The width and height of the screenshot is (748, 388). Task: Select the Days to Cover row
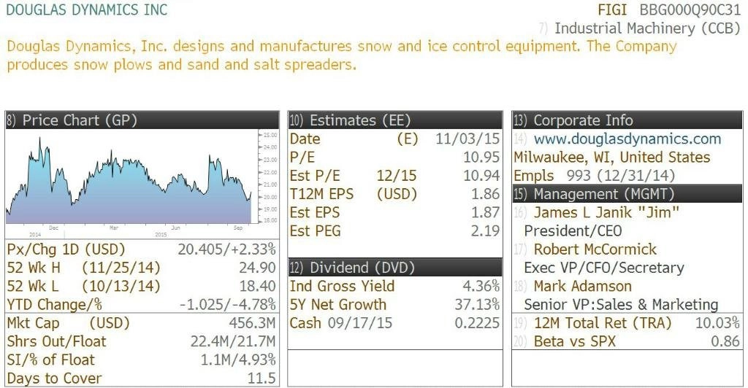[142, 379]
